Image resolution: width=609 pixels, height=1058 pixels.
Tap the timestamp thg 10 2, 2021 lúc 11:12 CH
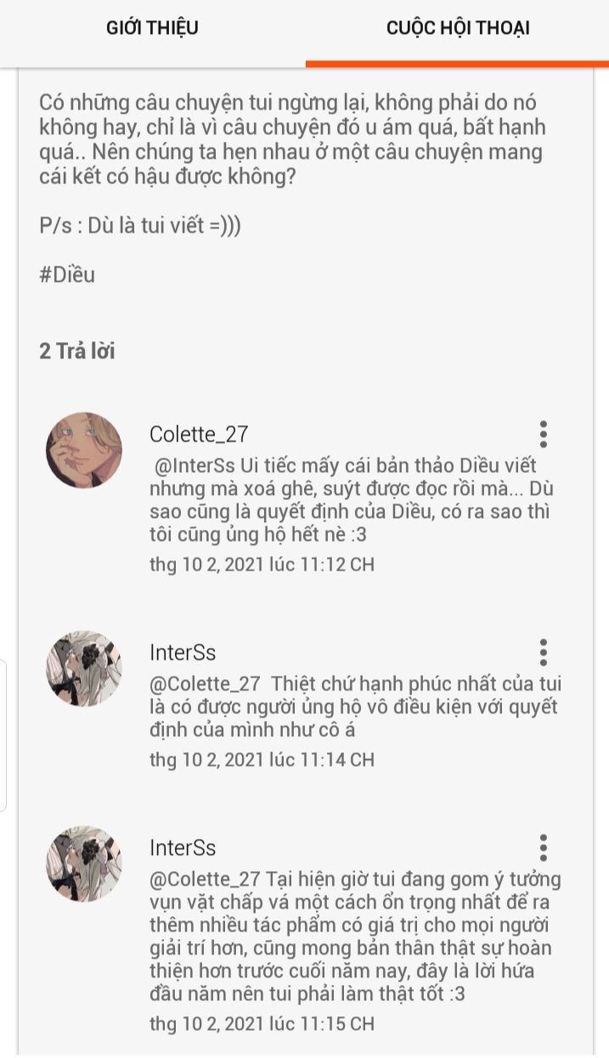pos(262,565)
